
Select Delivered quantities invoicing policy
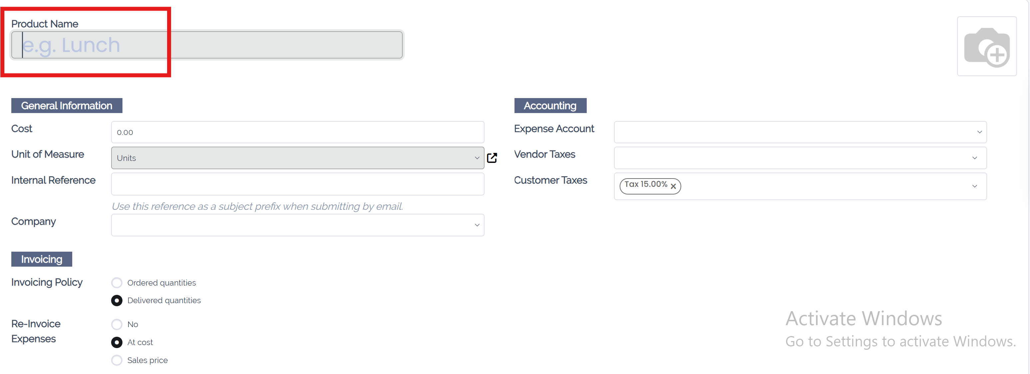[117, 301]
